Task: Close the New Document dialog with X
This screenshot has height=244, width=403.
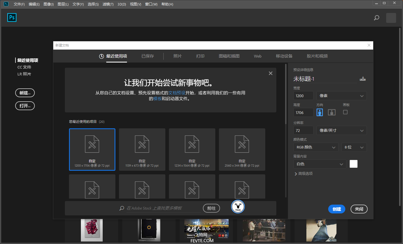Action: (369, 45)
